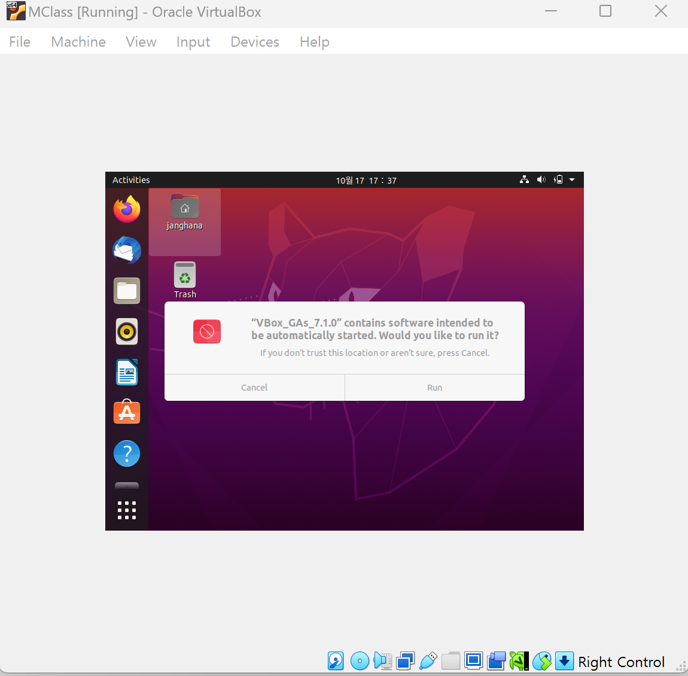Click the keyboard capture arrow icon

[x=564, y=661]
